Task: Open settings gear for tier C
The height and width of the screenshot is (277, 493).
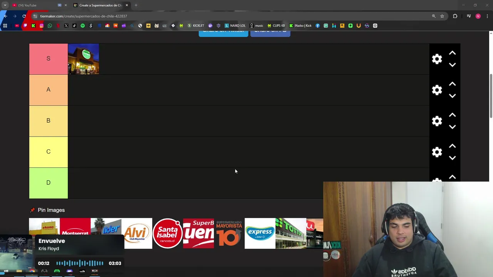Action: [x=437, y=152]
